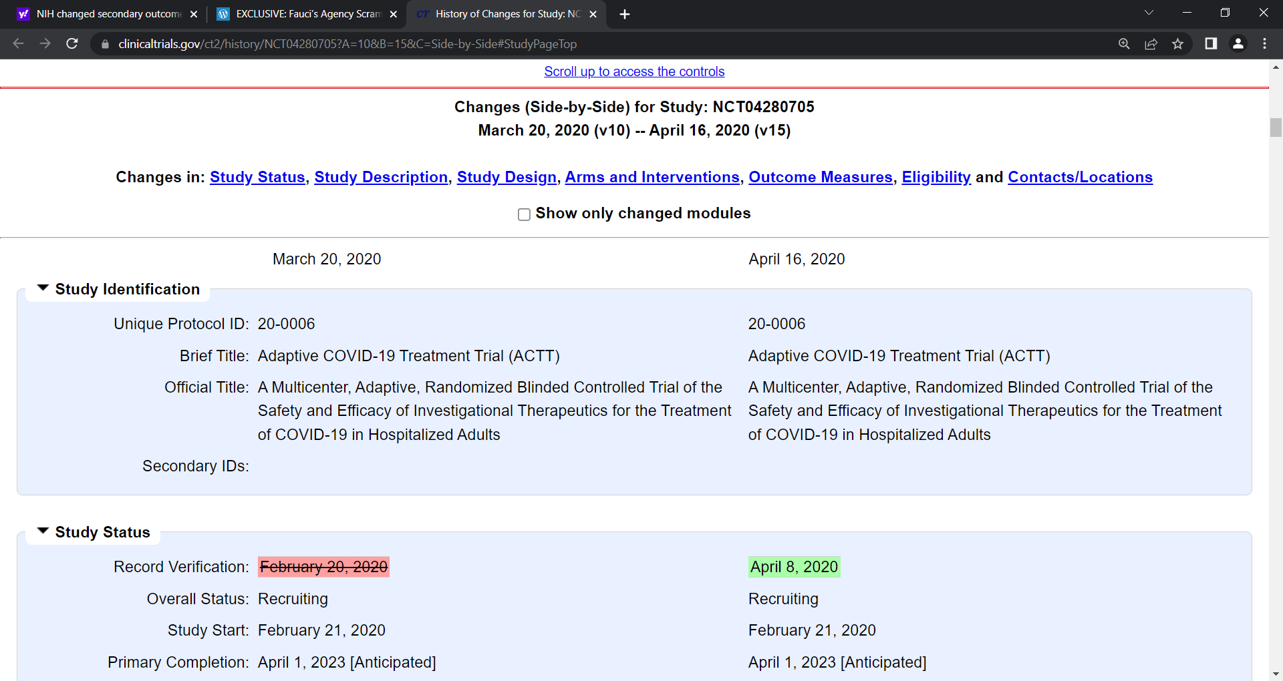Reload the page with the refresh icon

(x=72, y=43)
